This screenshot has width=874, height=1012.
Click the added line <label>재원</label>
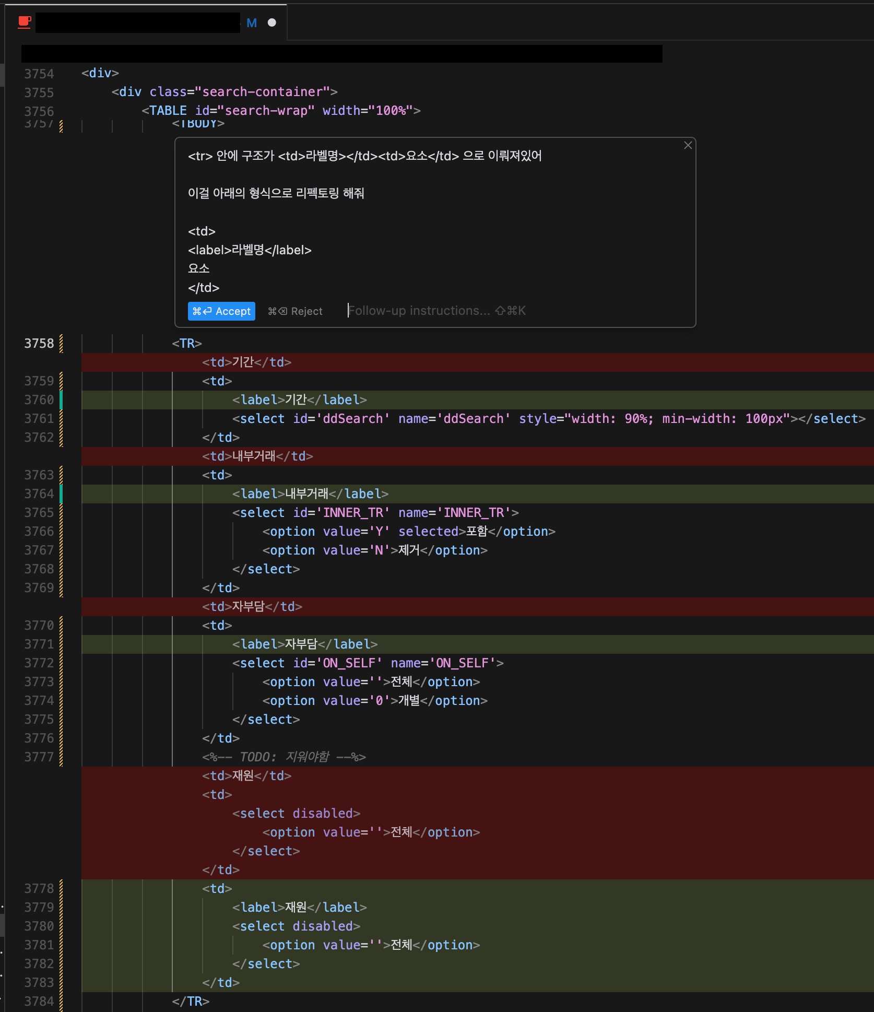300,908
